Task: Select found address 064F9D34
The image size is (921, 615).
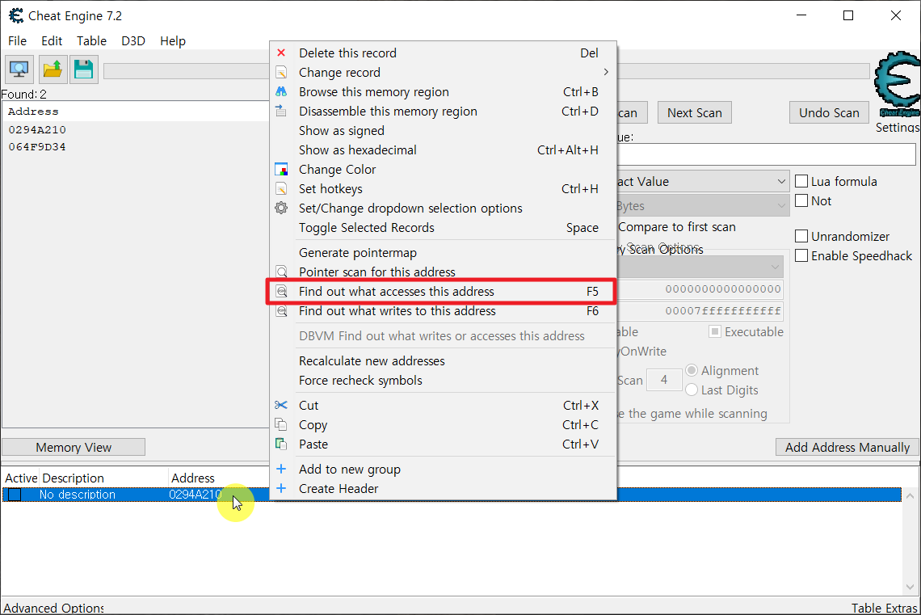Action: point(37,147)
